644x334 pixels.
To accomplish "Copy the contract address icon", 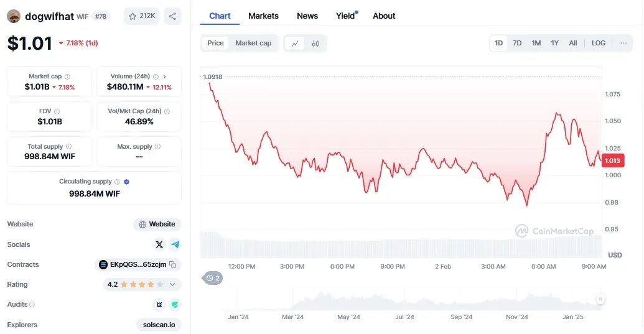I will [x=173, y=265].
